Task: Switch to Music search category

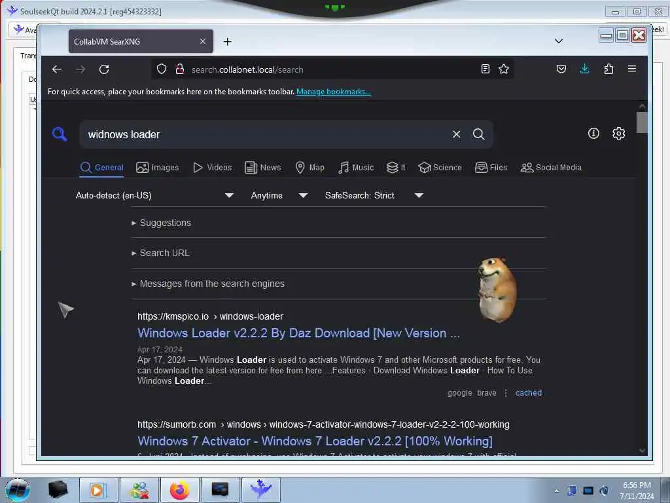Action: coord(356,168)
